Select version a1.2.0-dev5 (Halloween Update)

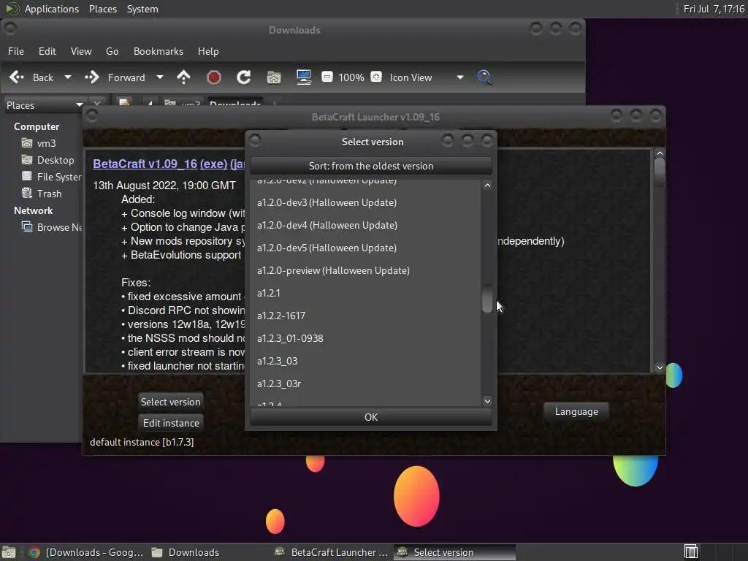pyautogui.click(x=365, y=248)
